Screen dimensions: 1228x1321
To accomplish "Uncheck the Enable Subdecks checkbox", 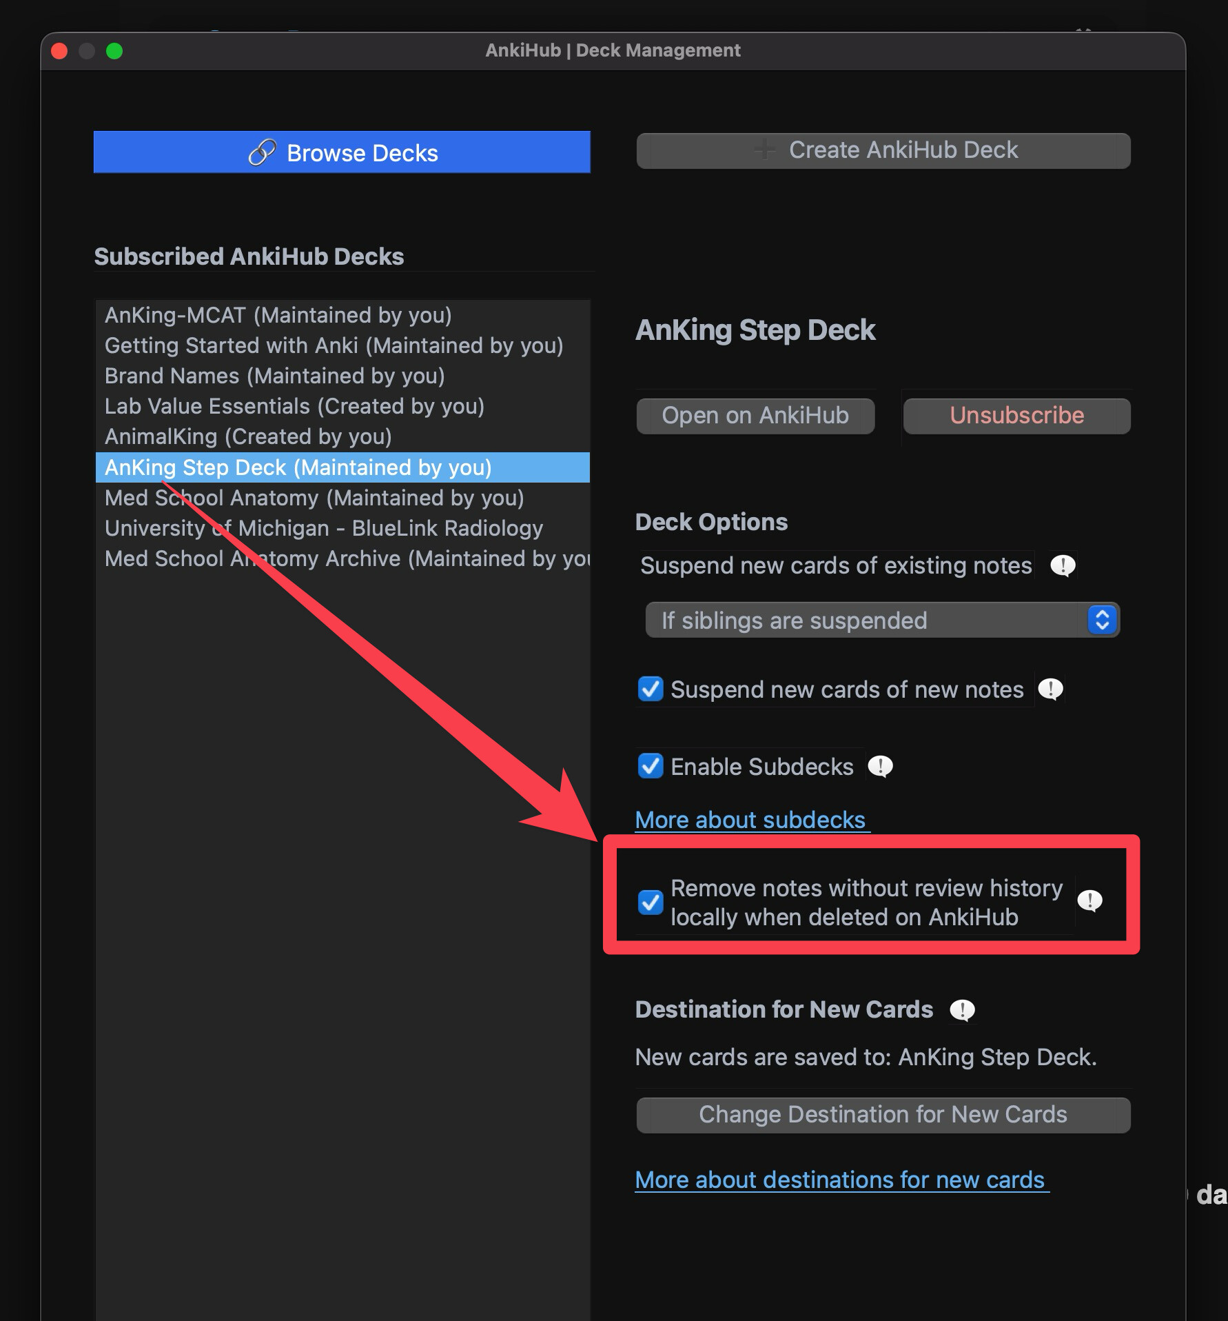I will [x=651, y=766].
